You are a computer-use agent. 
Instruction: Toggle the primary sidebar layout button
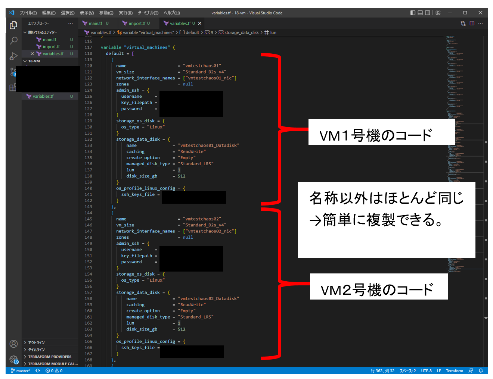pyautogui.click(x=413, y=13)
